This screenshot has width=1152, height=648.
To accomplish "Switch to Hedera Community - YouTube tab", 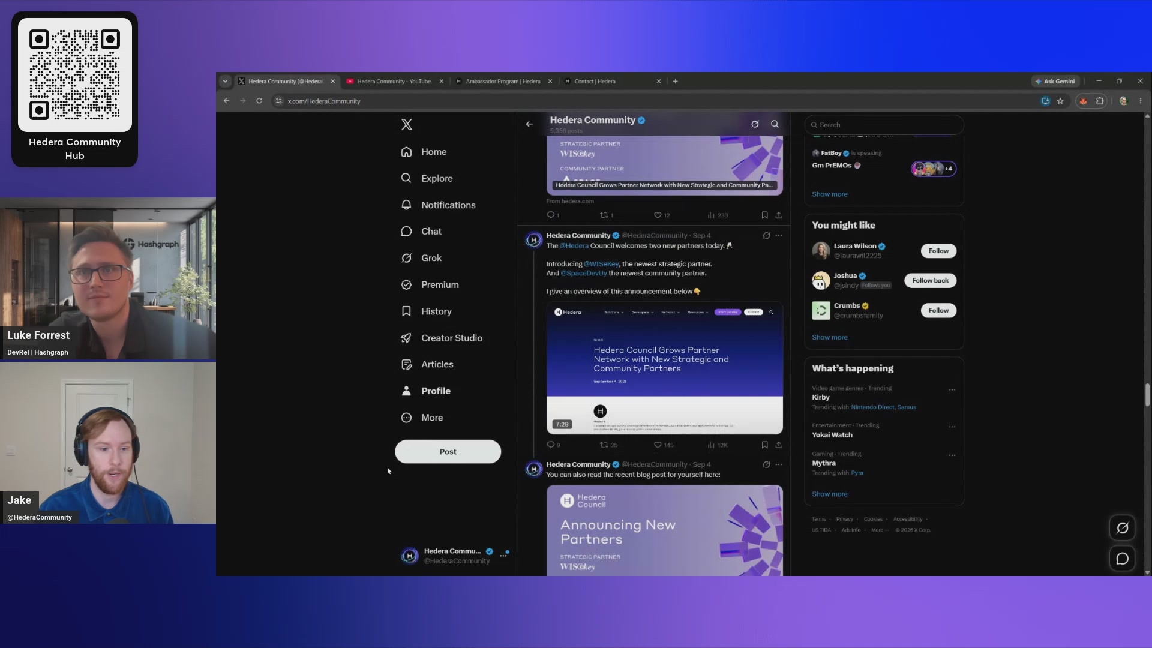I will (x=394, y=81).
